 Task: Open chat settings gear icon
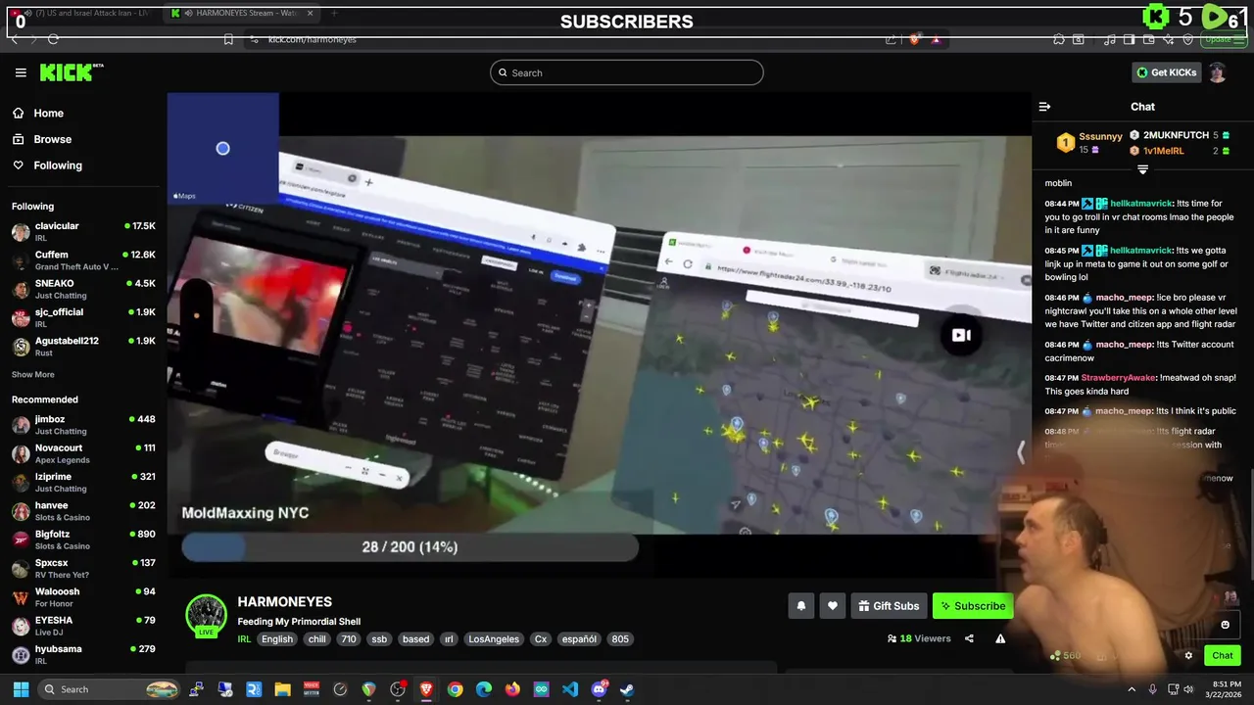pos(1188,656)
